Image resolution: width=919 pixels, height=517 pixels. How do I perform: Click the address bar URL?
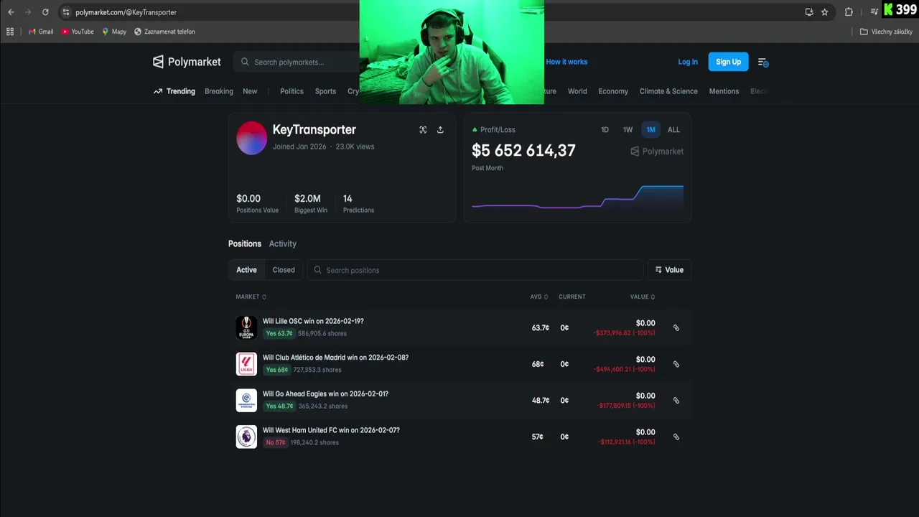[126, 12]
